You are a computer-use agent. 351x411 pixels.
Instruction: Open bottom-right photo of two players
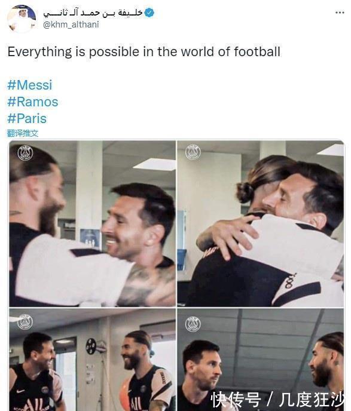(260, 360)
